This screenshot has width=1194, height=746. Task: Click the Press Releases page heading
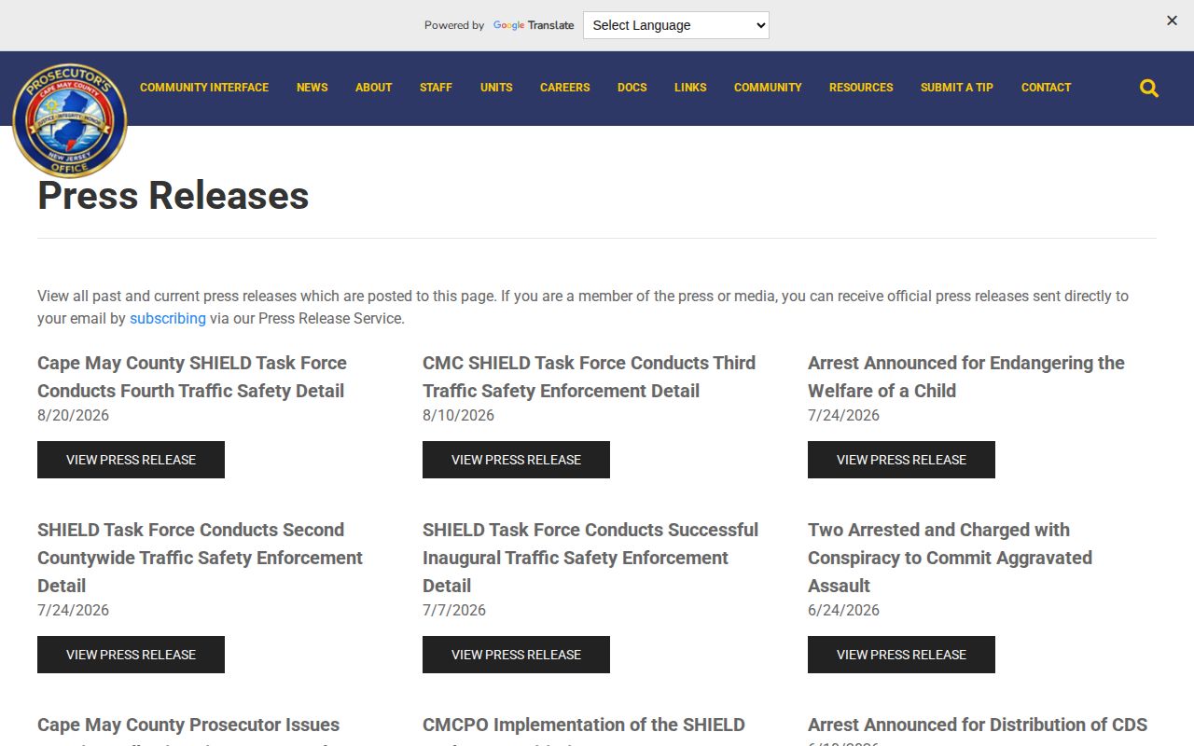click(174, 196)
